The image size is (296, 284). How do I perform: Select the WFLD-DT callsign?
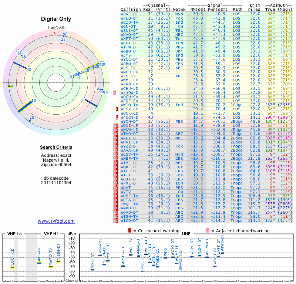click(129, 18)
